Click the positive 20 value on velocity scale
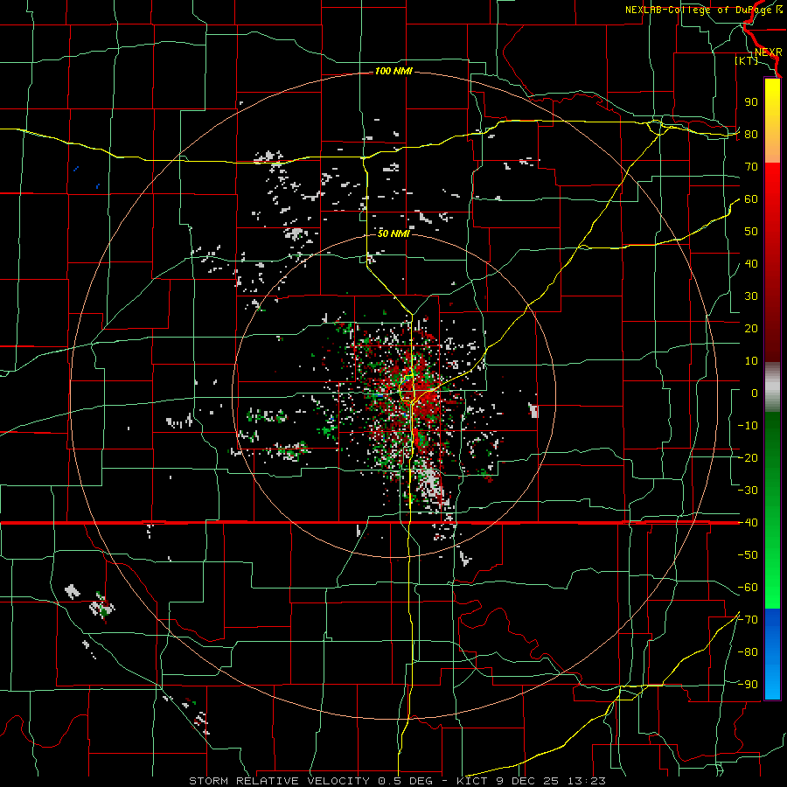The image size is (787, 787). (x=751, y=329)
